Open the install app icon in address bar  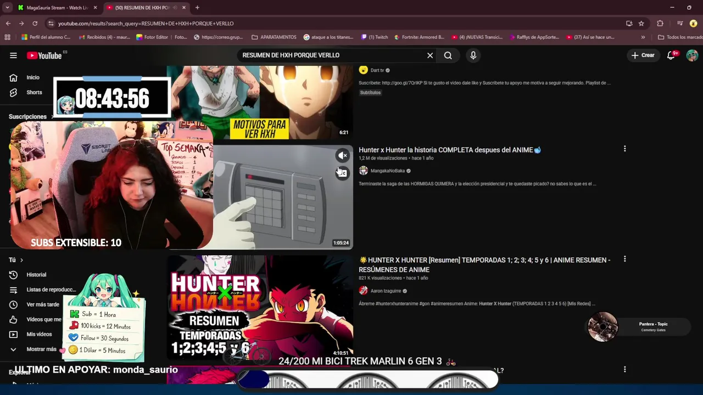click(629, 24)
